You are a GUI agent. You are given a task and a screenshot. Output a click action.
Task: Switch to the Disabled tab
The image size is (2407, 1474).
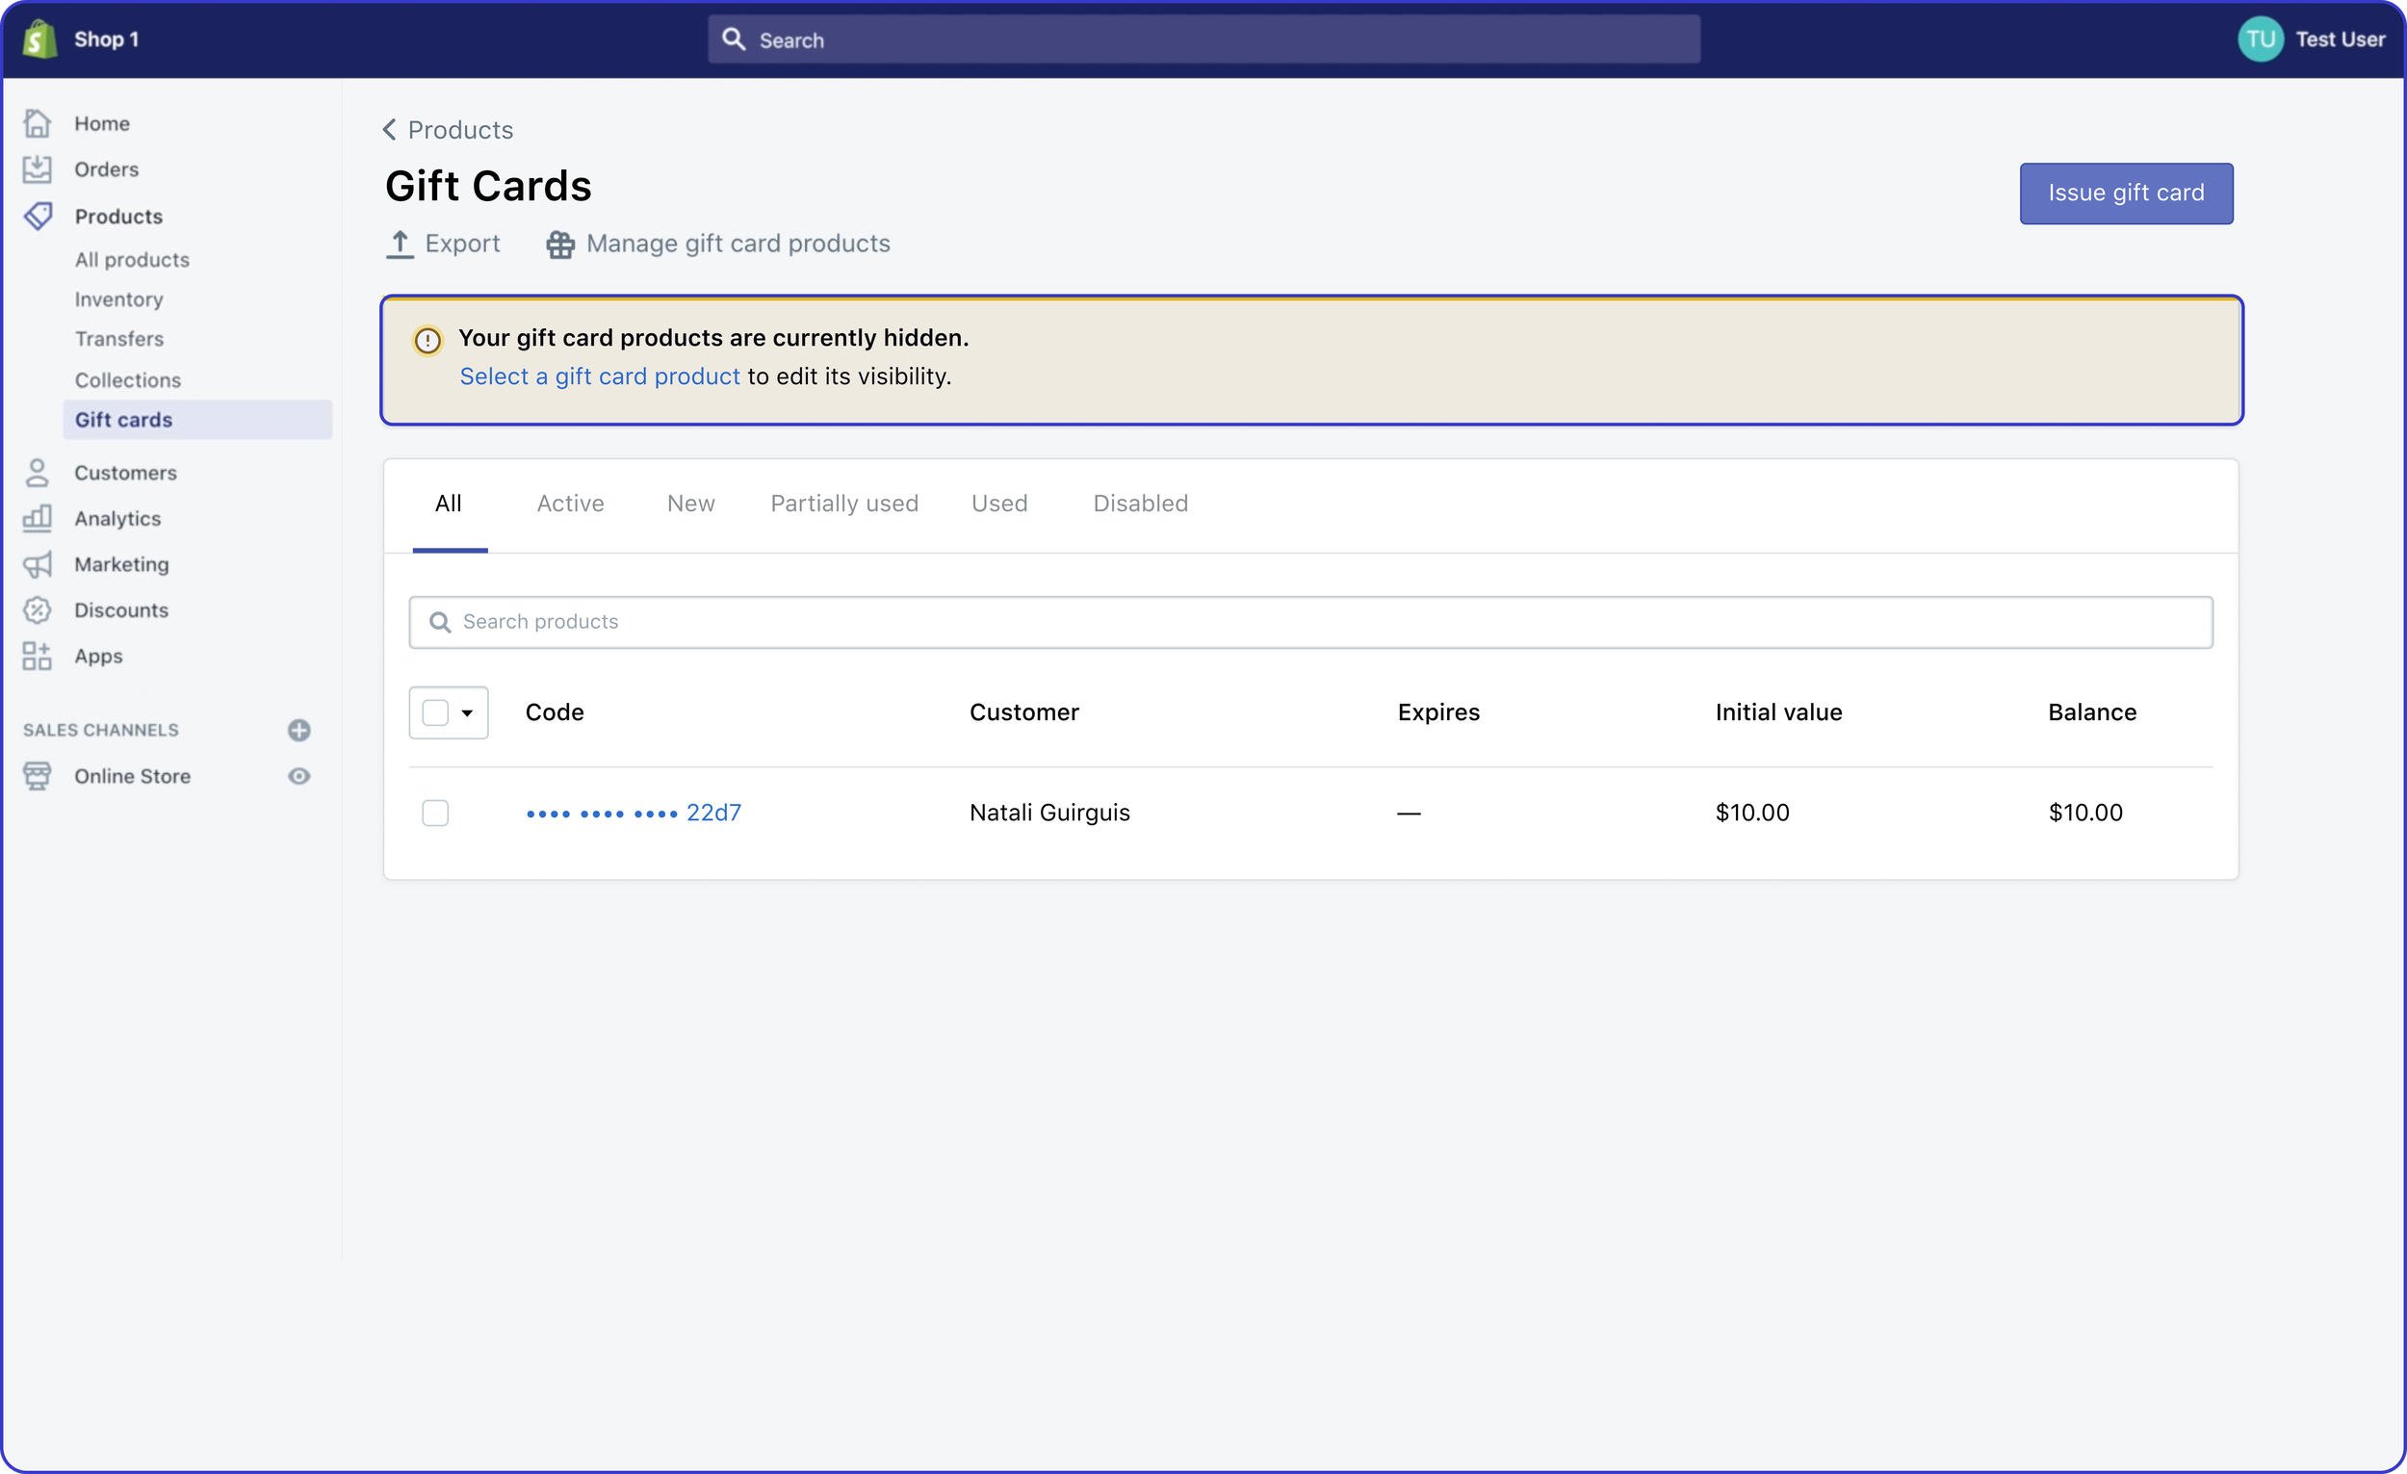tap(1140, 504)
